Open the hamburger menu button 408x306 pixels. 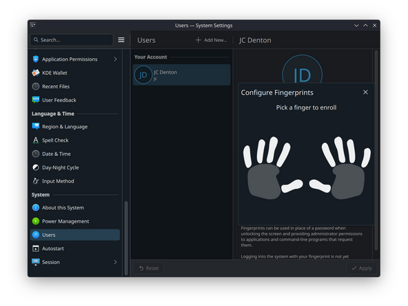point(121,40)
